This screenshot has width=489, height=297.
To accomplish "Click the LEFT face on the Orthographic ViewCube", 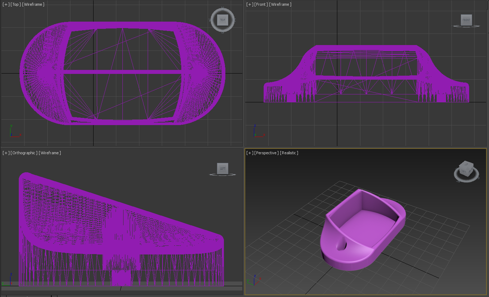I will [222, 168].
